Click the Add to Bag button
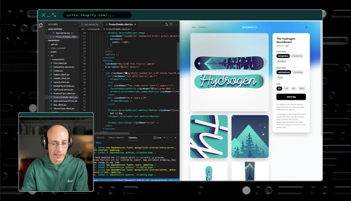Image resolution: width=351 pixels, height=201 pixels. click(x=291, y=97)
